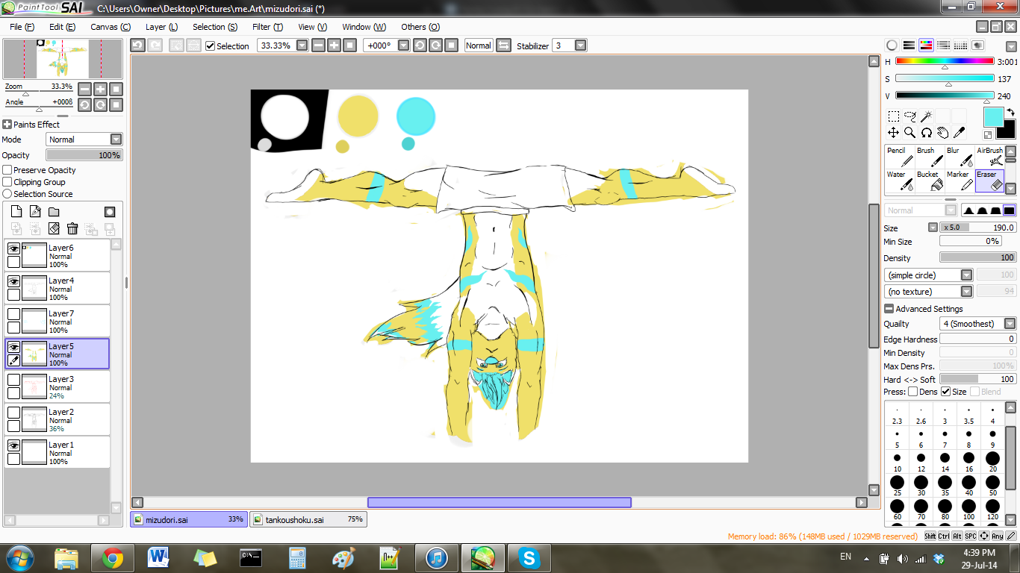Viewport: 1020px width, 573px height.
Task: Toggle the Selection checkbox in toolbar
Action: pos(211,46)
